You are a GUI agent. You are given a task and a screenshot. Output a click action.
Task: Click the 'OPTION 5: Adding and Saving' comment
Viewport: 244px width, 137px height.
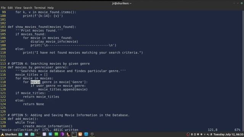(69, 115)
